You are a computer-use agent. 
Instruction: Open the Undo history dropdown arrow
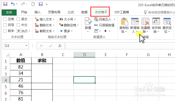[x=17, y=4]
